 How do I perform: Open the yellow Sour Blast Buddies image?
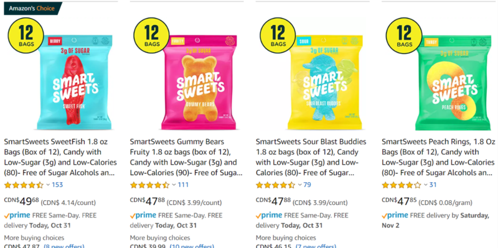(x=325, y=82)
